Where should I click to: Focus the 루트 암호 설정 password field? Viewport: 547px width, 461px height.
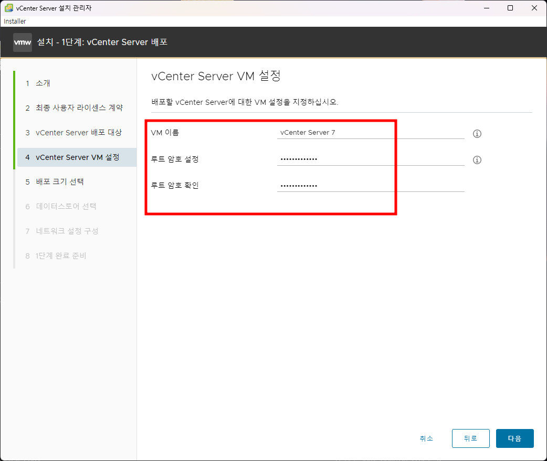click(x=371, y=159)
